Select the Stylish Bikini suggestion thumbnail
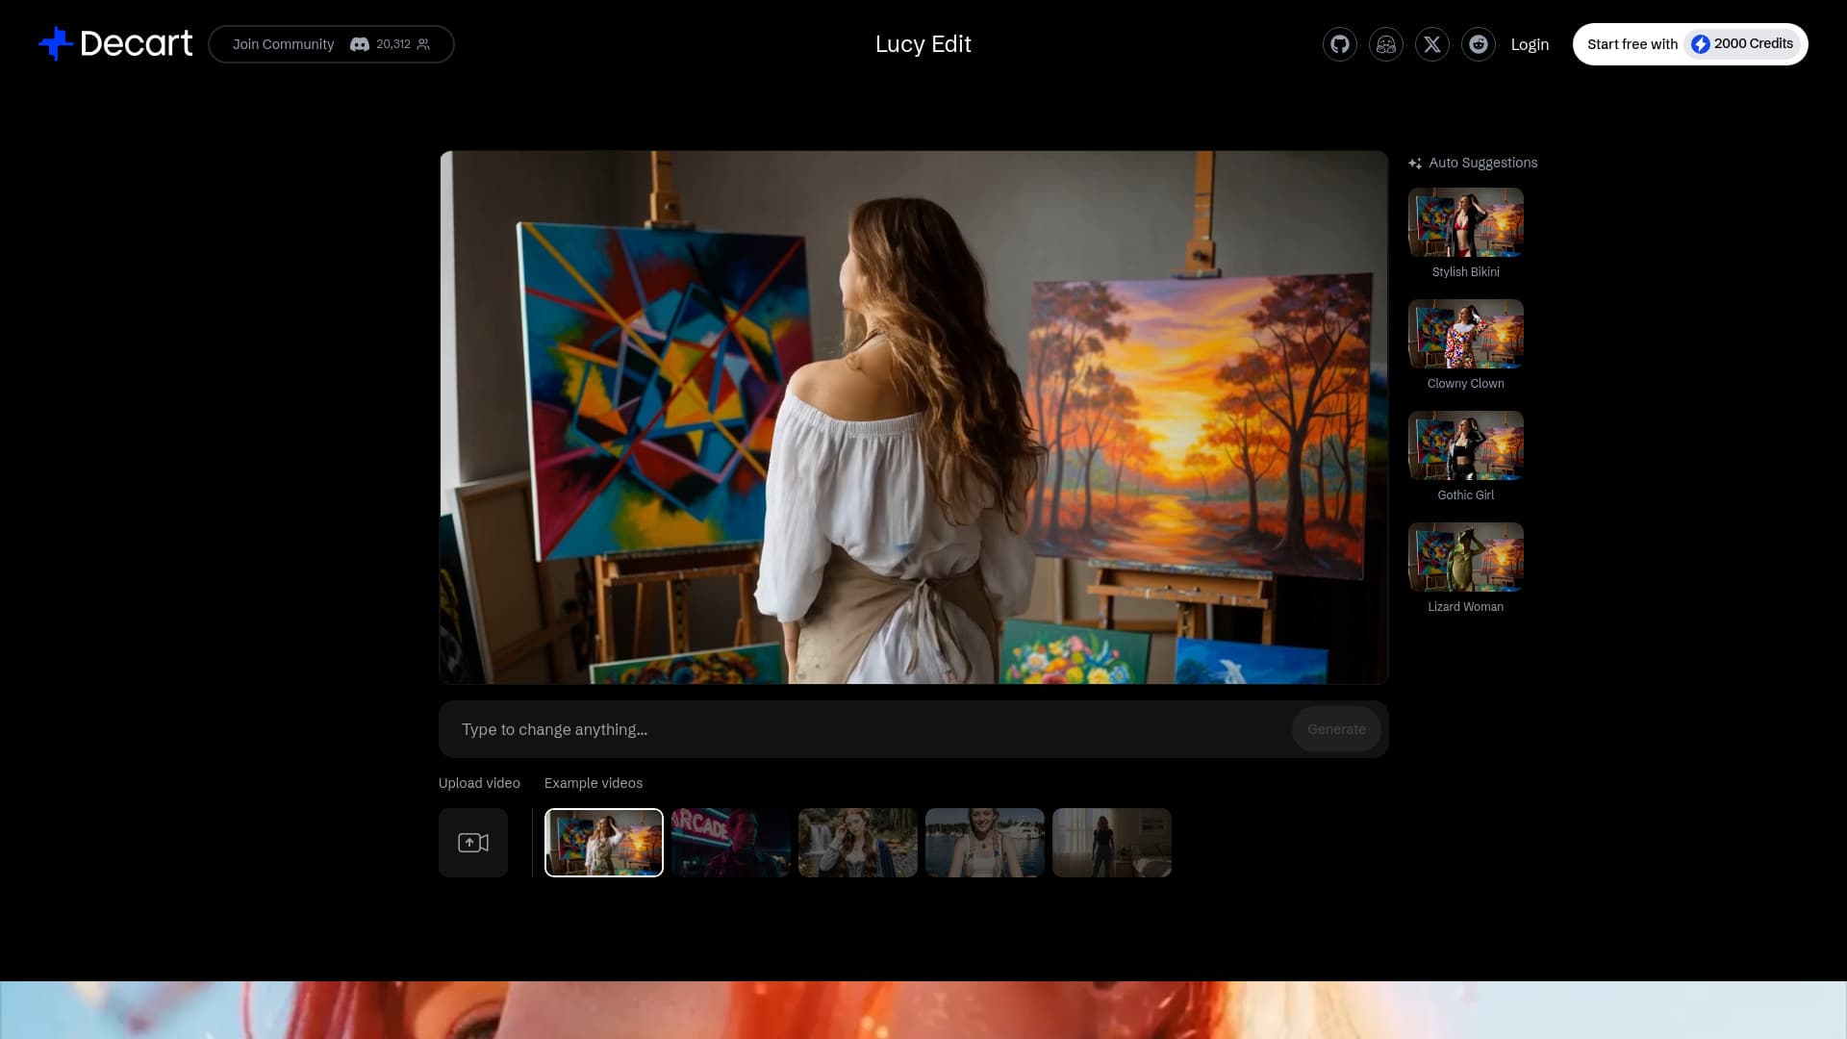The image size is (1847, 1039). point(1465,222)
